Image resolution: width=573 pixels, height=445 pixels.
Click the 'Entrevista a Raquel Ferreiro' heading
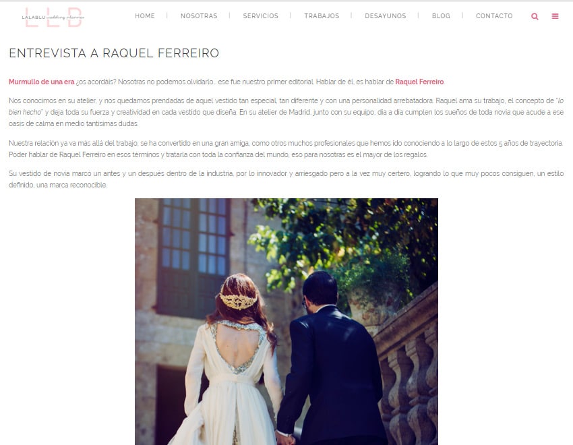pos(114,53)
